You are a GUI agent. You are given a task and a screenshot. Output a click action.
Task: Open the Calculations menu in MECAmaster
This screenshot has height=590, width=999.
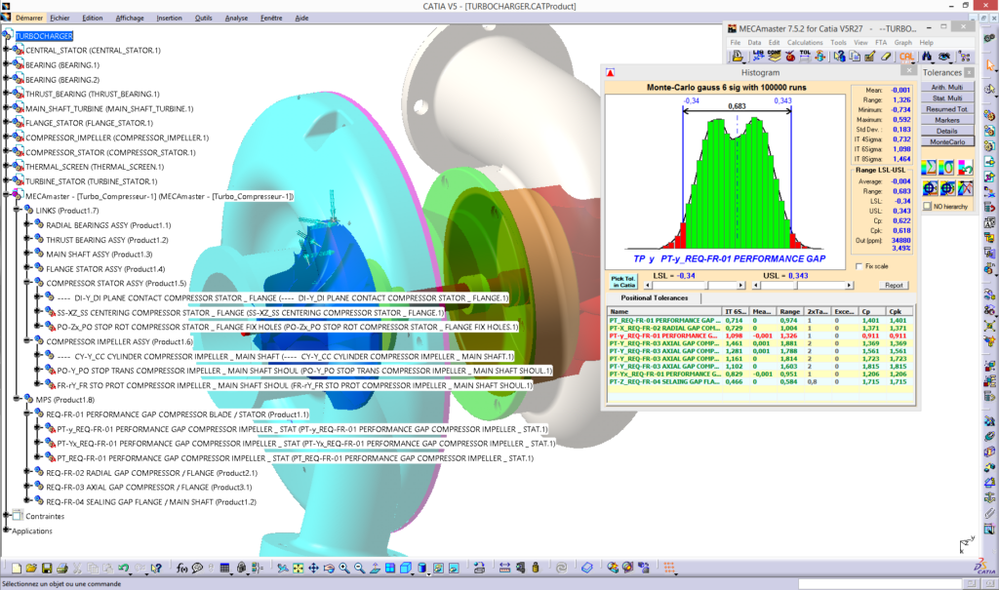tap(805, 43)
